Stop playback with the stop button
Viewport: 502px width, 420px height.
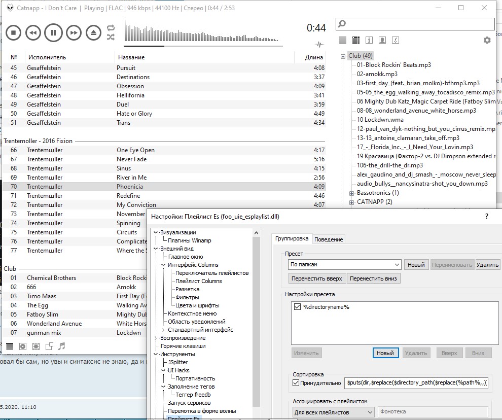[x=14, y=33]
